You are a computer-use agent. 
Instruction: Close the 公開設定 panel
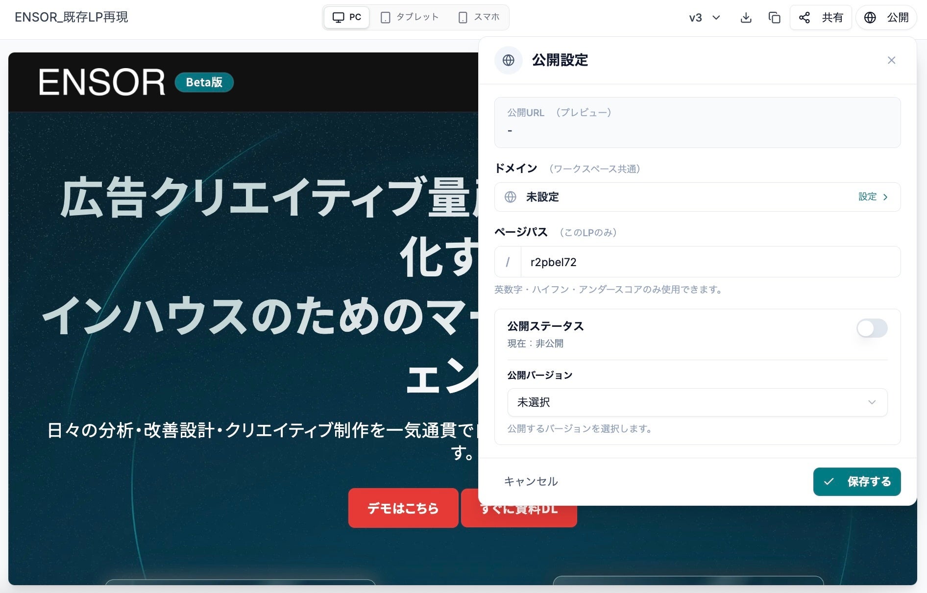[891, 60]
